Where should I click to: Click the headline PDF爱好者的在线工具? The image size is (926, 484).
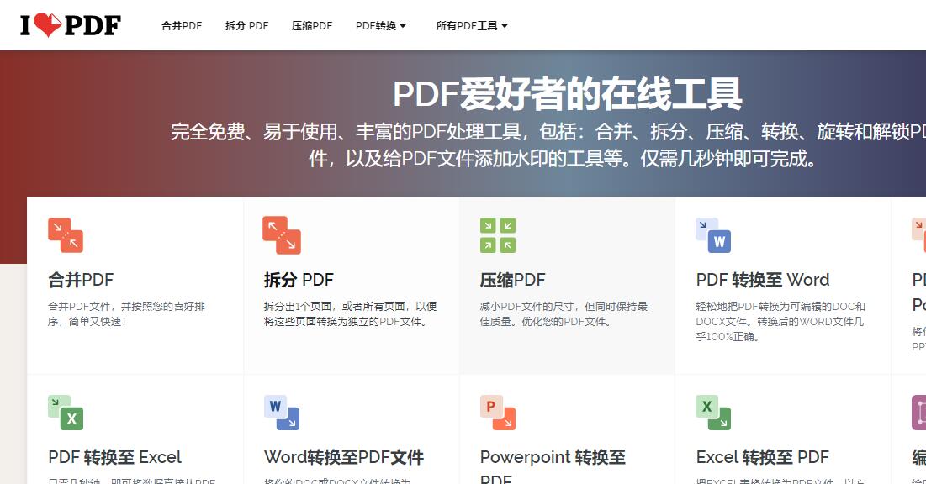pyautogui.click(x=568, y=94)
